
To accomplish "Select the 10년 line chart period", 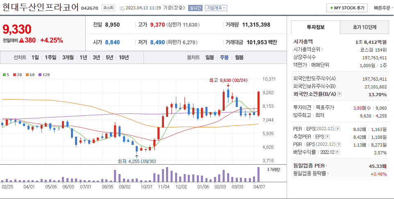I will (124, 57).
